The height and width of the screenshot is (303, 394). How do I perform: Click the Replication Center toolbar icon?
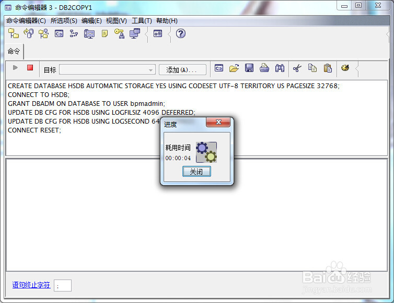pyautogui.click(x=29, y=33)
